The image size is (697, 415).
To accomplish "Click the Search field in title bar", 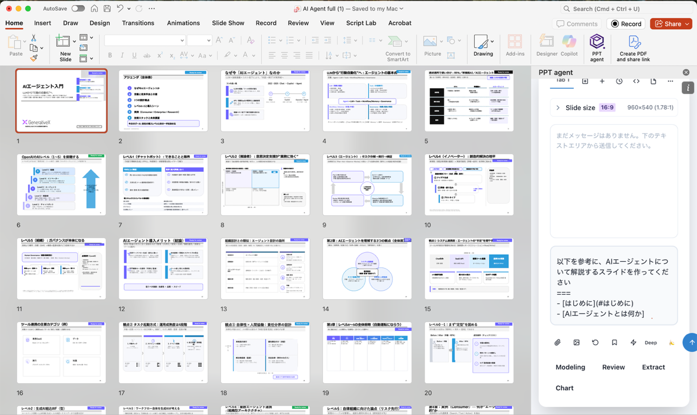I will tap(626, 9).
